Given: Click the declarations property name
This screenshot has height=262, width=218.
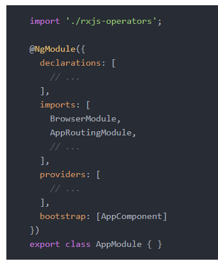Looking at the screenshot, I should click(70, 63).
